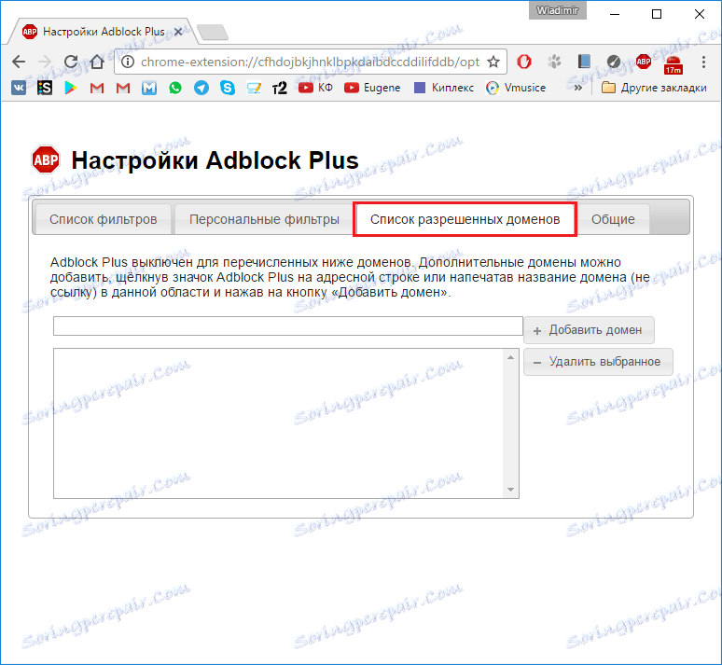Bookmark this page with the star icon
The width and height of the screenshot is (722, 665).
coord(493,62)
